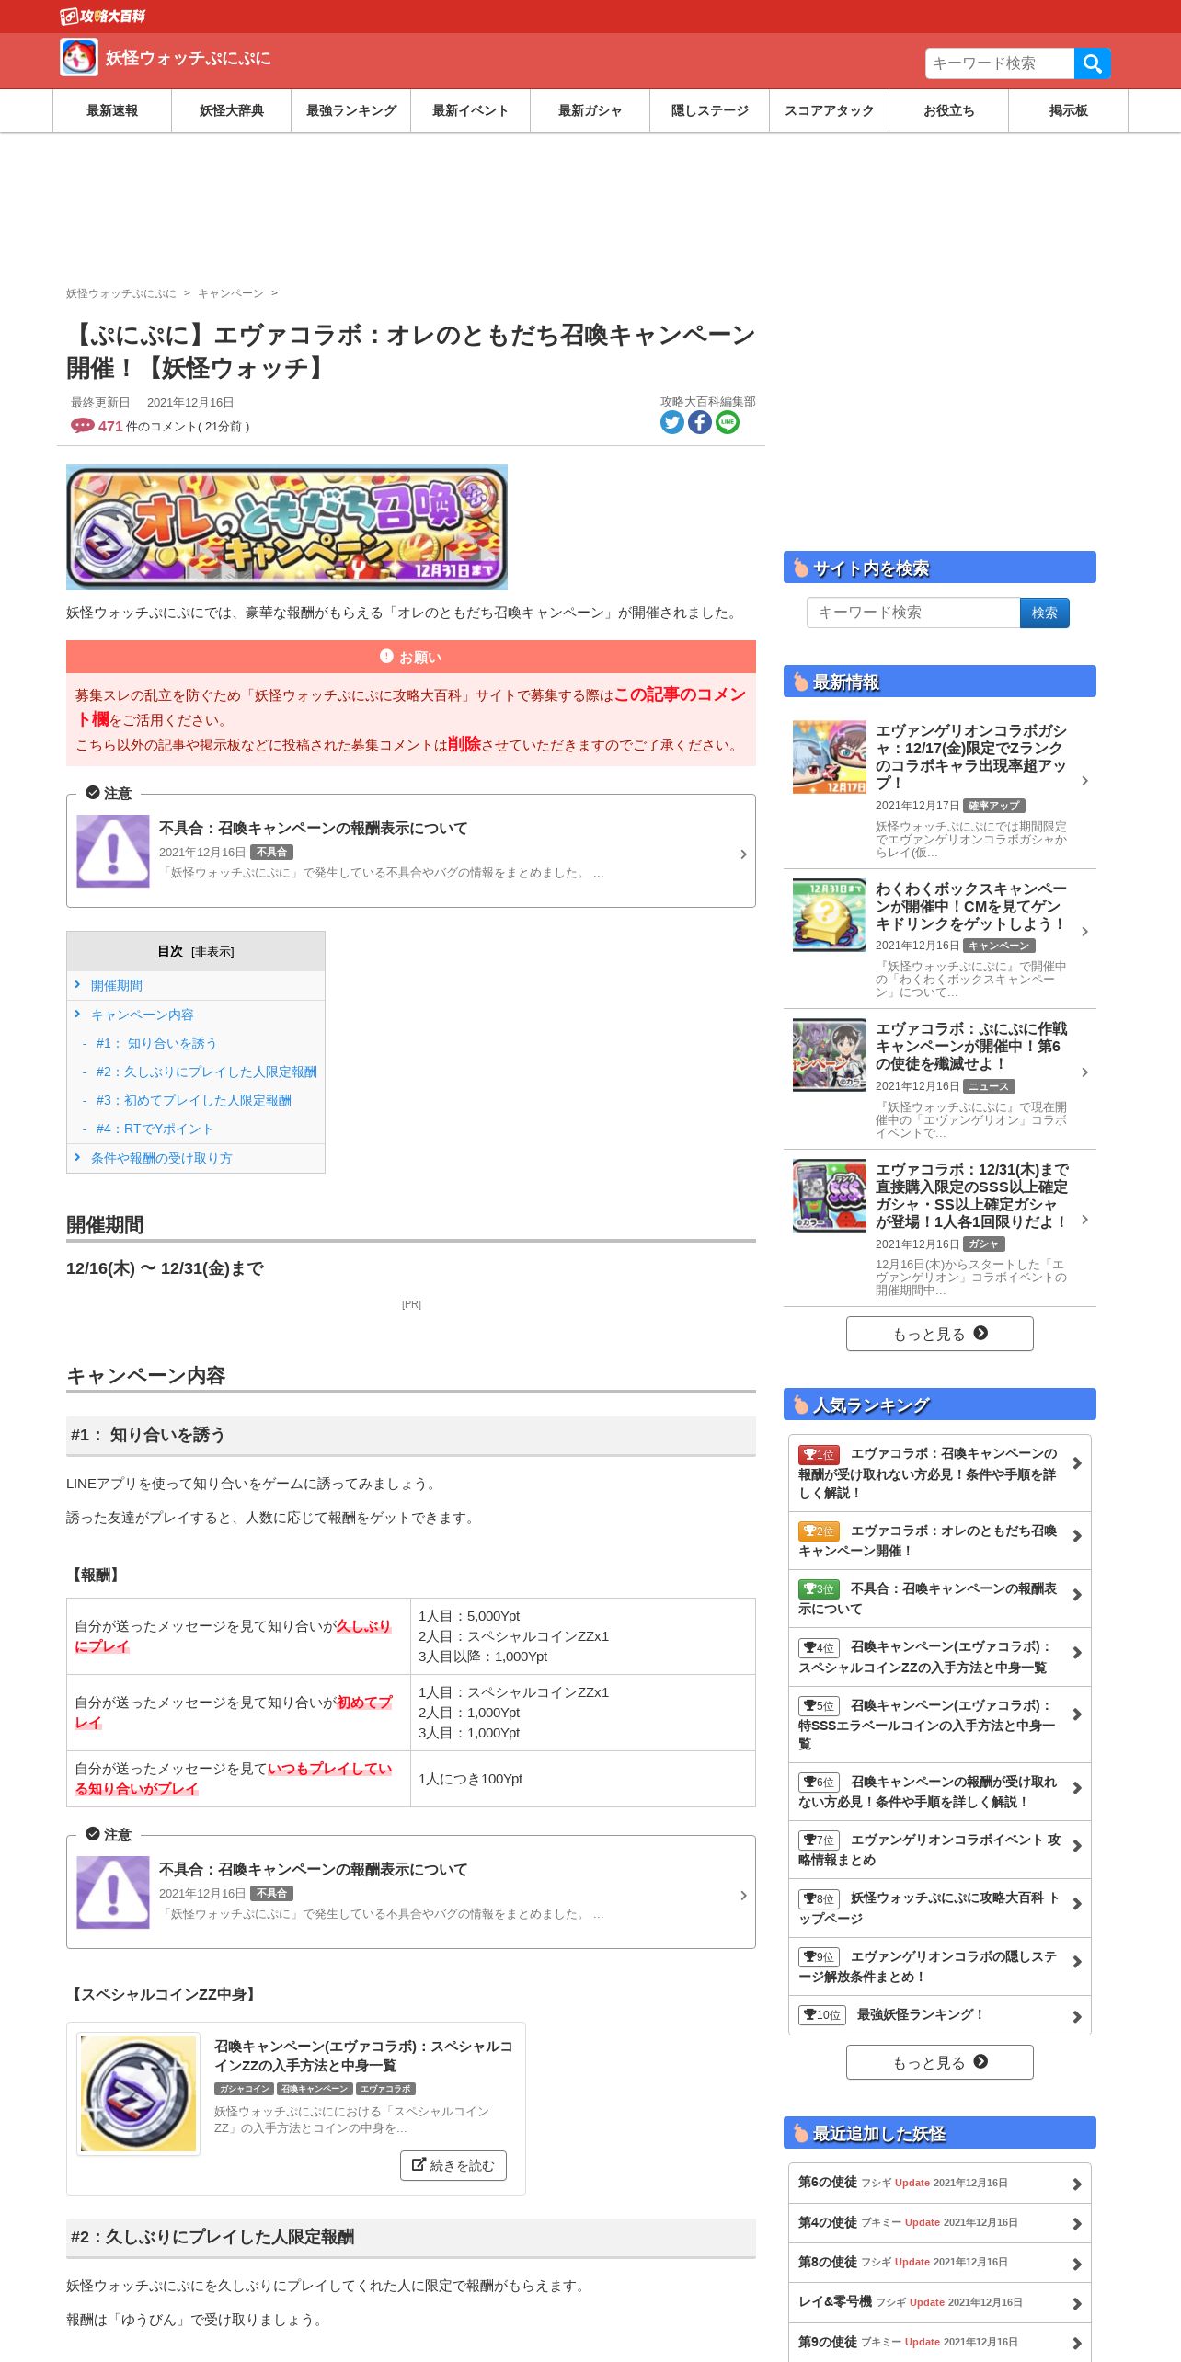The height and width of the screenshot is (2362, 1181).
Task: Open レイ&零号機 recent yokai entry
Action: pyautogui.click(x=940, y=2302)
